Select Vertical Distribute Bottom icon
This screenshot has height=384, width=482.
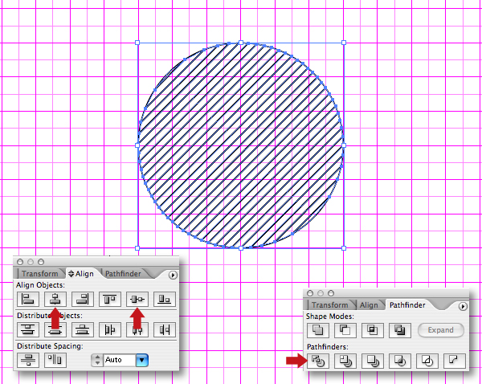click(x=83, y=330)
